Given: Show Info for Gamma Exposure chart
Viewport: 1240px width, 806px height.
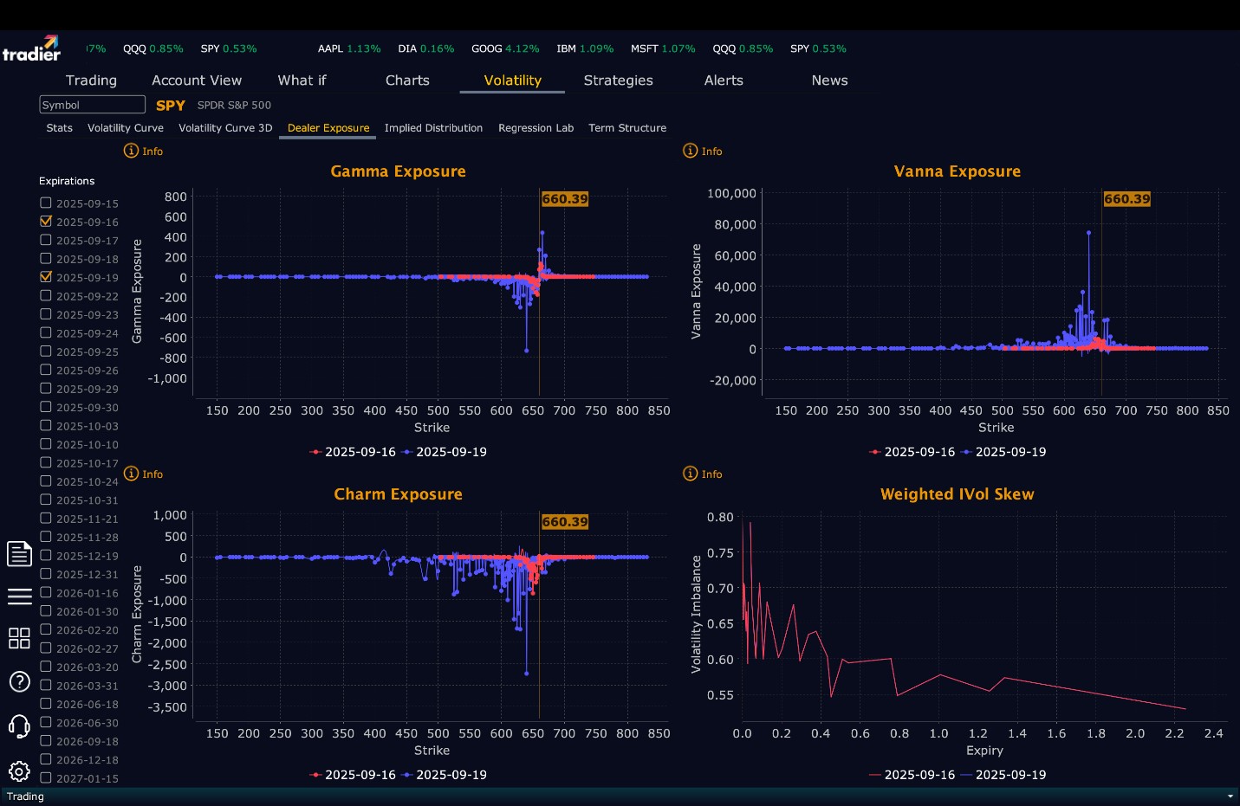Looking at the screenshot, I should coord(143,151).
